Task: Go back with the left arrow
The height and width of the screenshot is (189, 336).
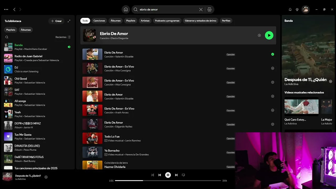Action: (x=14, y=9)
